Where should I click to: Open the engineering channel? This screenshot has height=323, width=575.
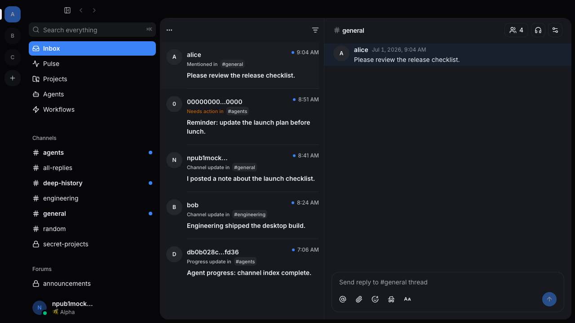[x=92, y=198]
